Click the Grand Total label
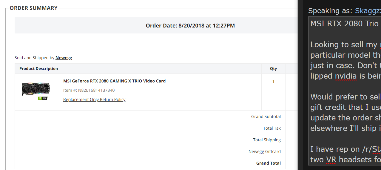Viewport: 381px width, 170px height. point(268,163)
